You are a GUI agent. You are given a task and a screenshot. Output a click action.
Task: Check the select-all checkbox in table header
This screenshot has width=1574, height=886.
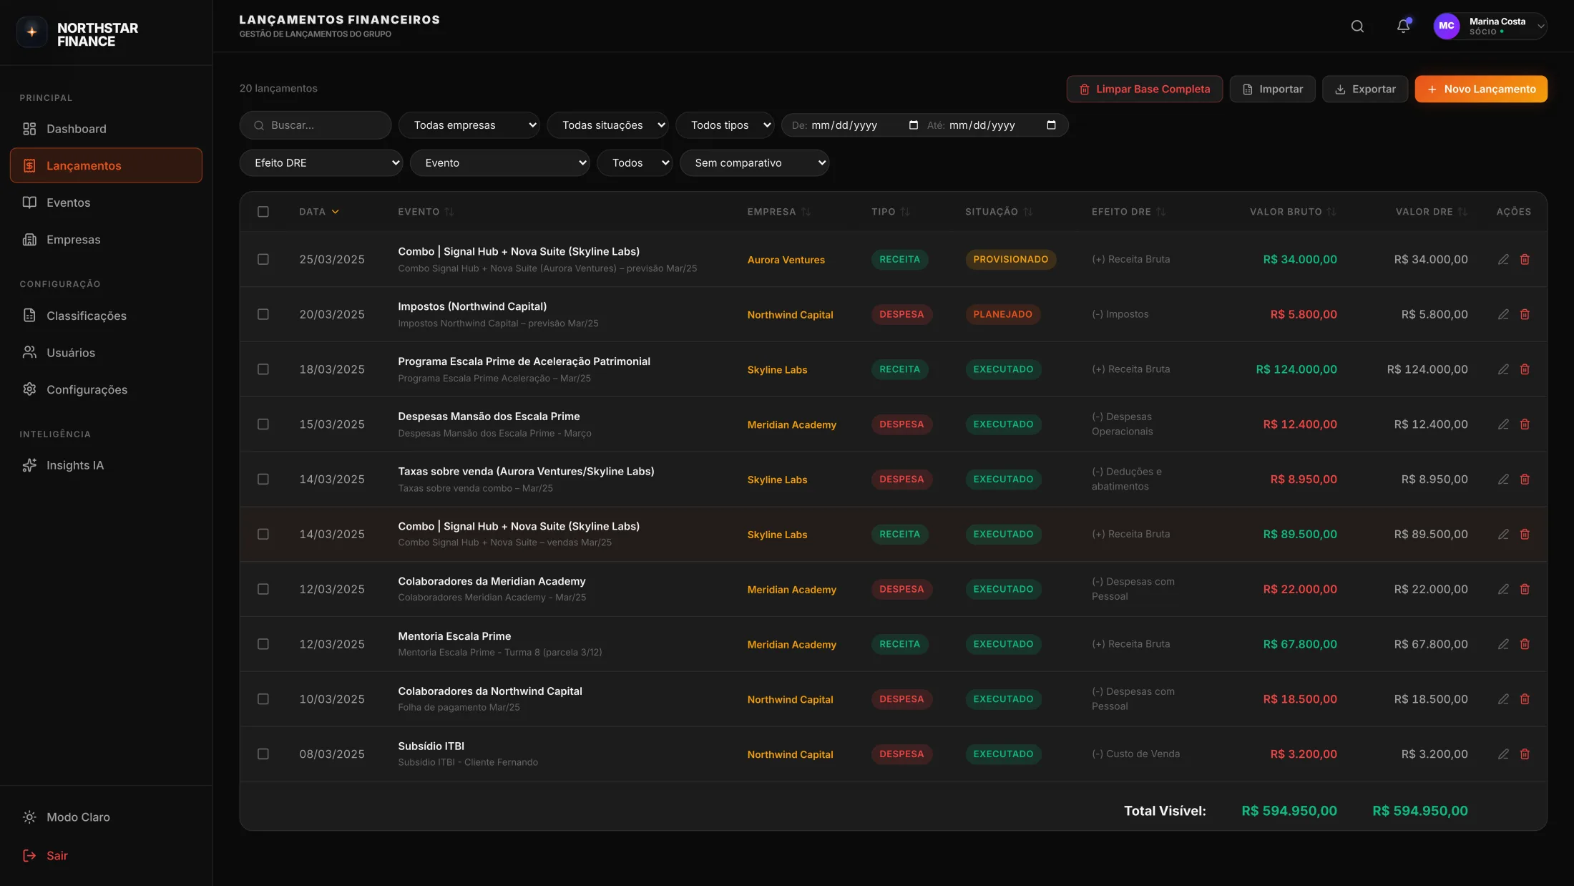263,212
